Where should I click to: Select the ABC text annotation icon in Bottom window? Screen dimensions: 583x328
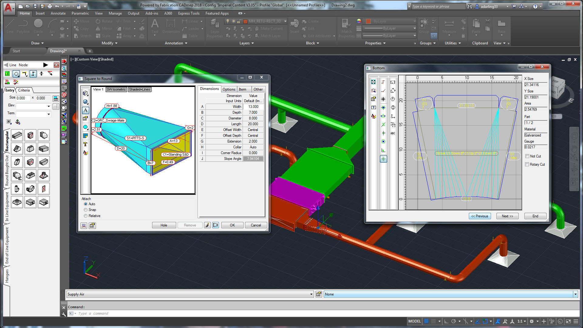[x=393, y=133]
